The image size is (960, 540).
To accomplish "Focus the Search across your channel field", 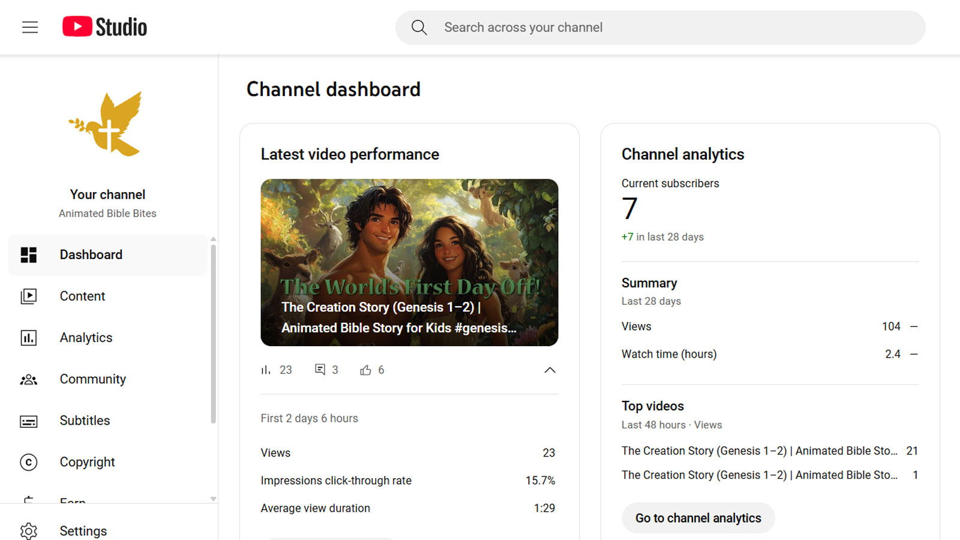I will [x=660, y=28].
